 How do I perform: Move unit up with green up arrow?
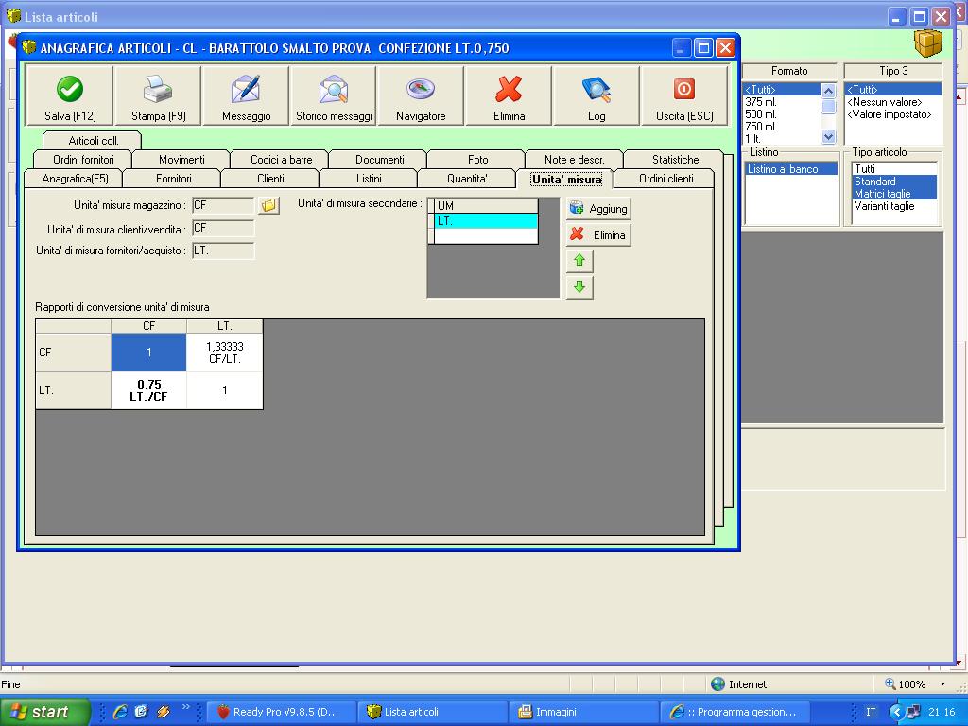579,260
